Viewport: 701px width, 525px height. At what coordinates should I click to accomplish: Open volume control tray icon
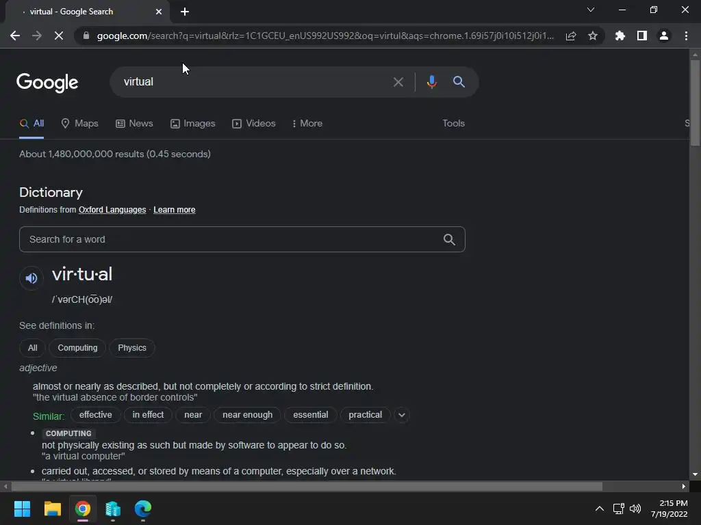point(635,509)
